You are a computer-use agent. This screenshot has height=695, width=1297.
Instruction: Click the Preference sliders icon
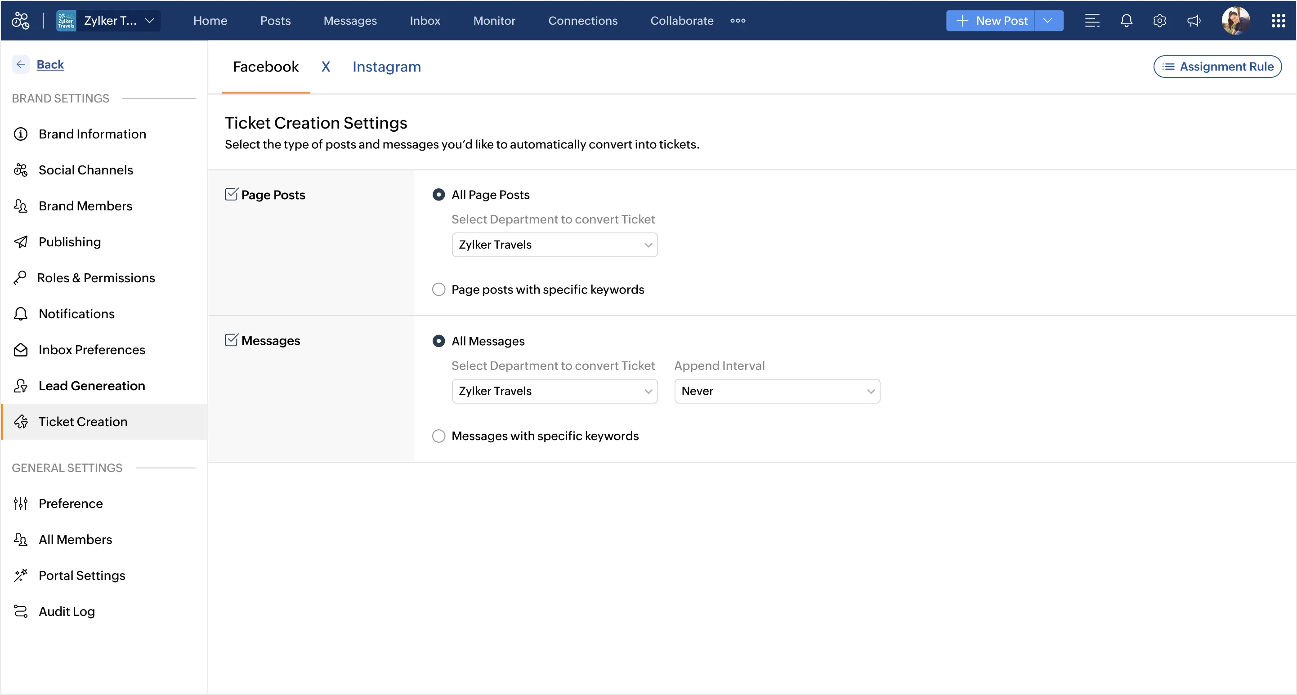click(x=21, y=504)
